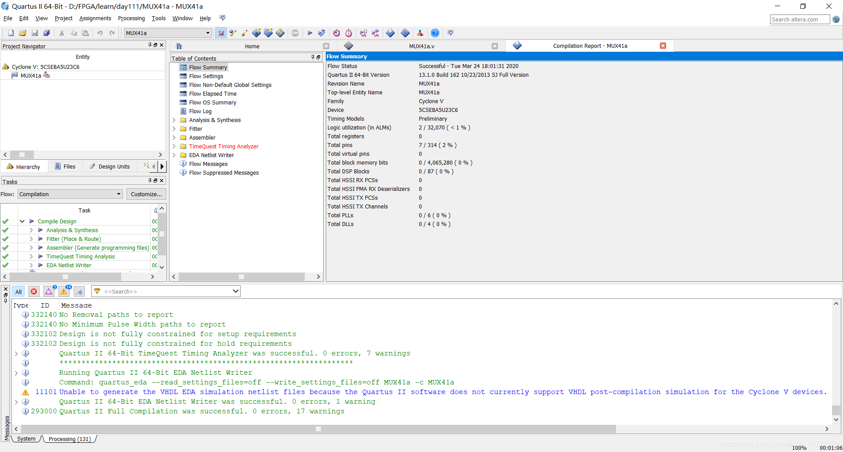Start Compilation with the purple play icon
Viewport: 843px width, 452px height.
[x=310, y=33]
